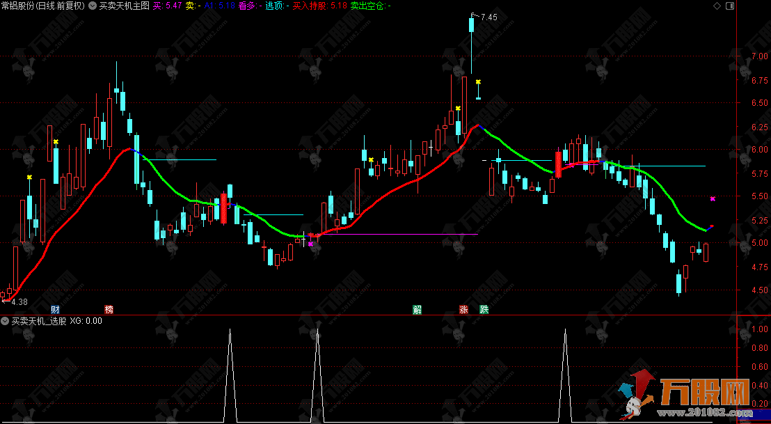Click the green 解 event marker
771x424 pixels.
(417, 309)
